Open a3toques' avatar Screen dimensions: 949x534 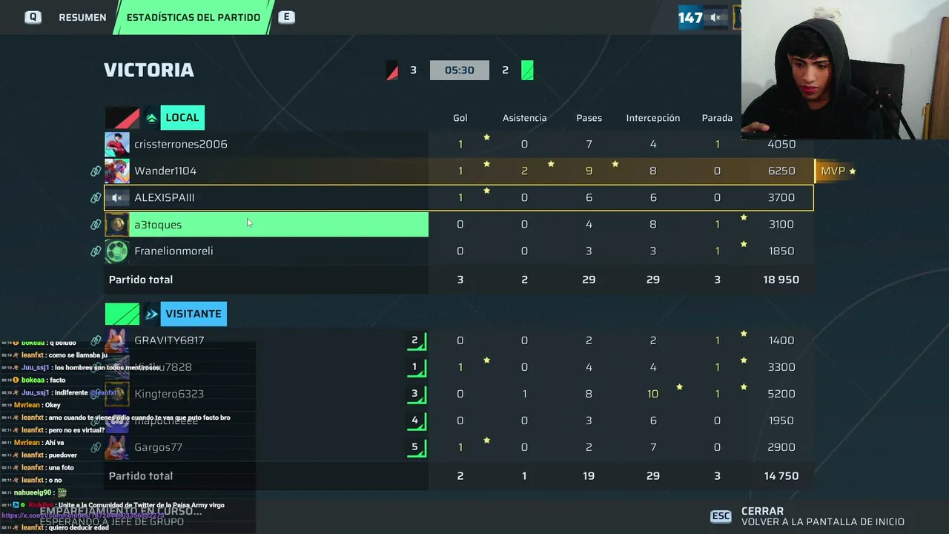pos(116,224)
